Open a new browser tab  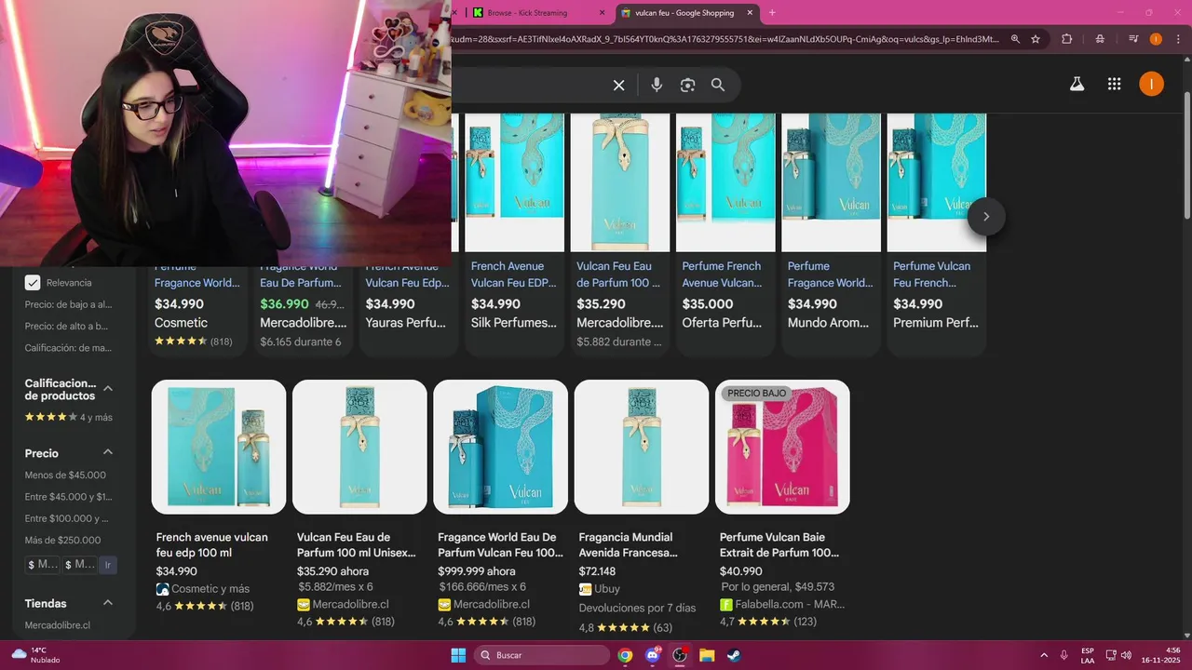coord(771,13)
